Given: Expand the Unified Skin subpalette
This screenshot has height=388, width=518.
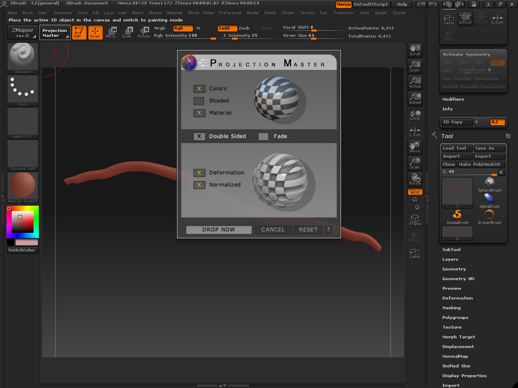Looking at the screenshot, I should [456, 366].
